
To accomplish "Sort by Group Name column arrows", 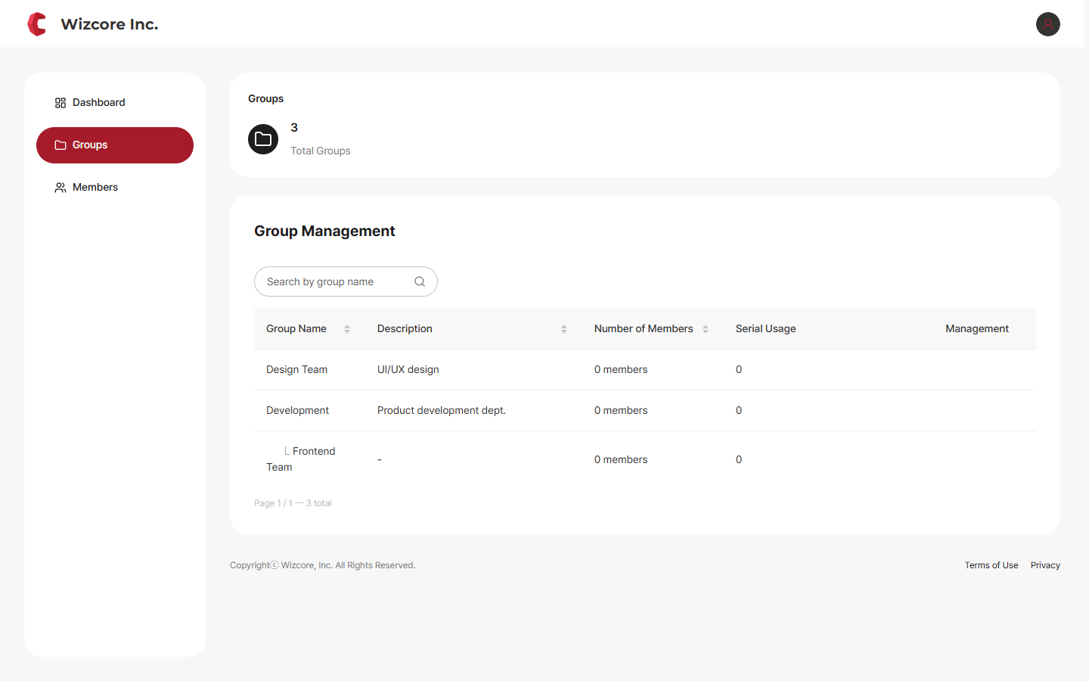I will pyautogui.click(x=347, y=329).
